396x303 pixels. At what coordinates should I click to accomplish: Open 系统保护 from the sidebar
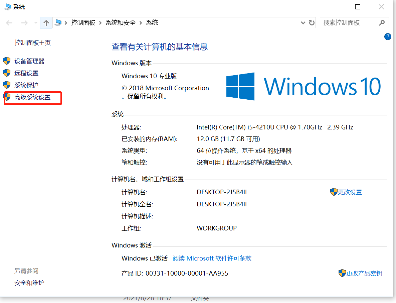[26, 85]
